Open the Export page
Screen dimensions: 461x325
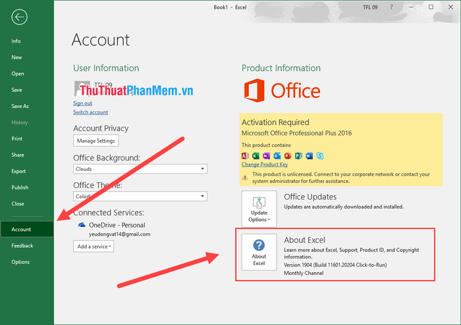(18, 171)
